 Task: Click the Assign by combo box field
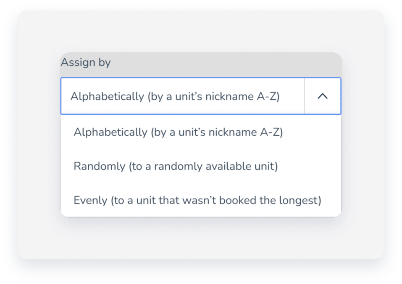(182, 96)
